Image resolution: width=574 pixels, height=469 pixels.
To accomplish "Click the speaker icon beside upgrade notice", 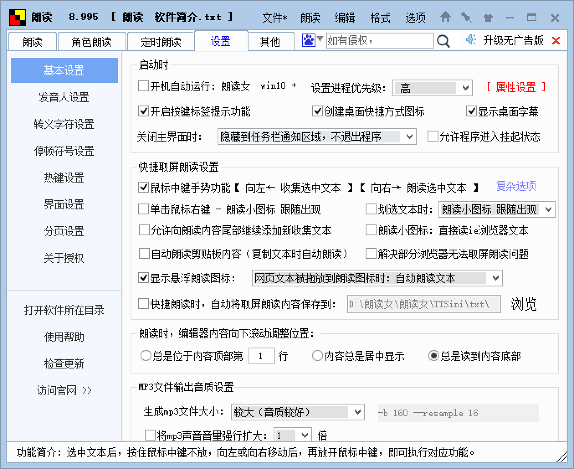I will 471,40.
